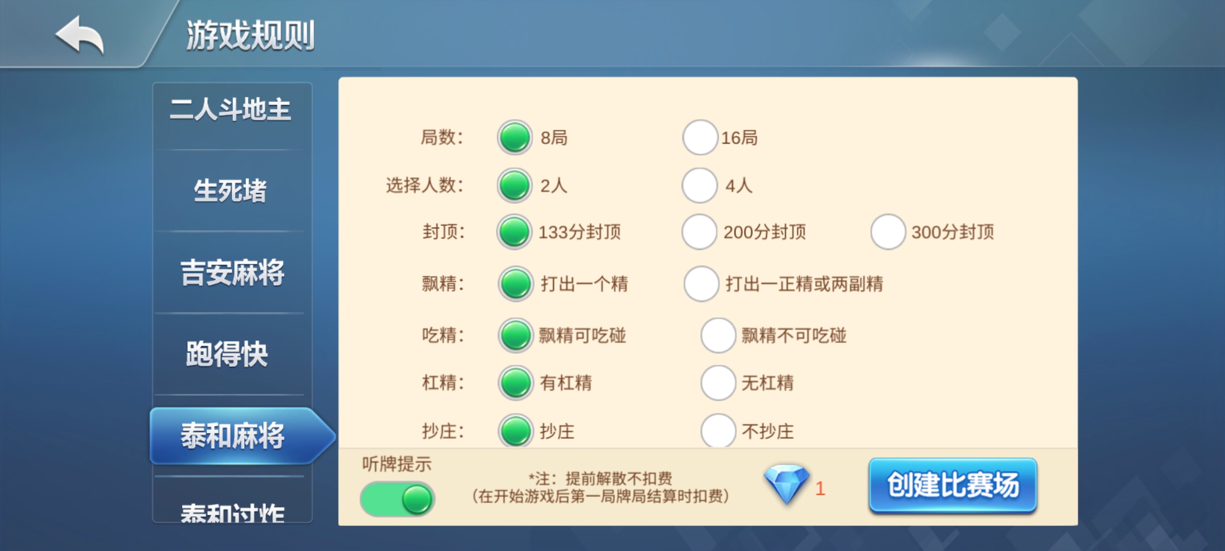Open the 二人斗地主 game tab
Screen dimensions: 1225x551
pyautogui.click(x=231, y=110)
